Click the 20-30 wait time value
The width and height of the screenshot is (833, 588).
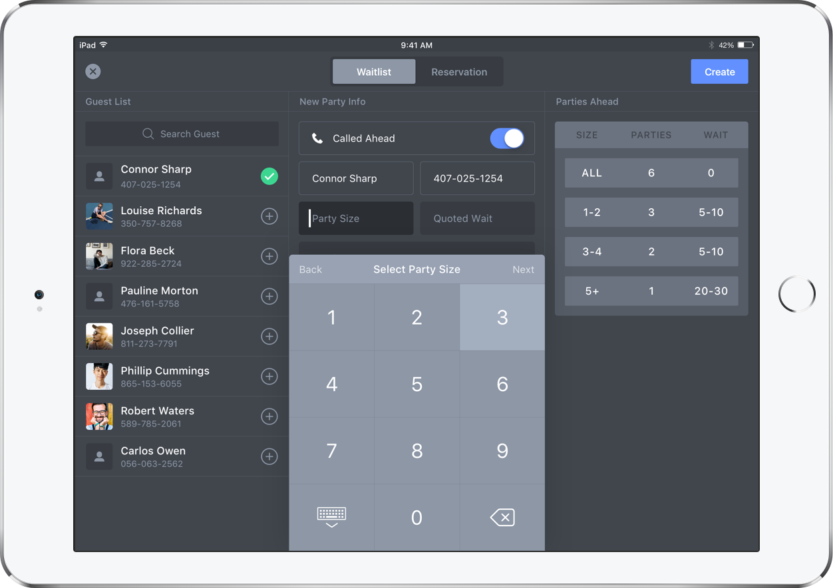[x=711, y=291]
